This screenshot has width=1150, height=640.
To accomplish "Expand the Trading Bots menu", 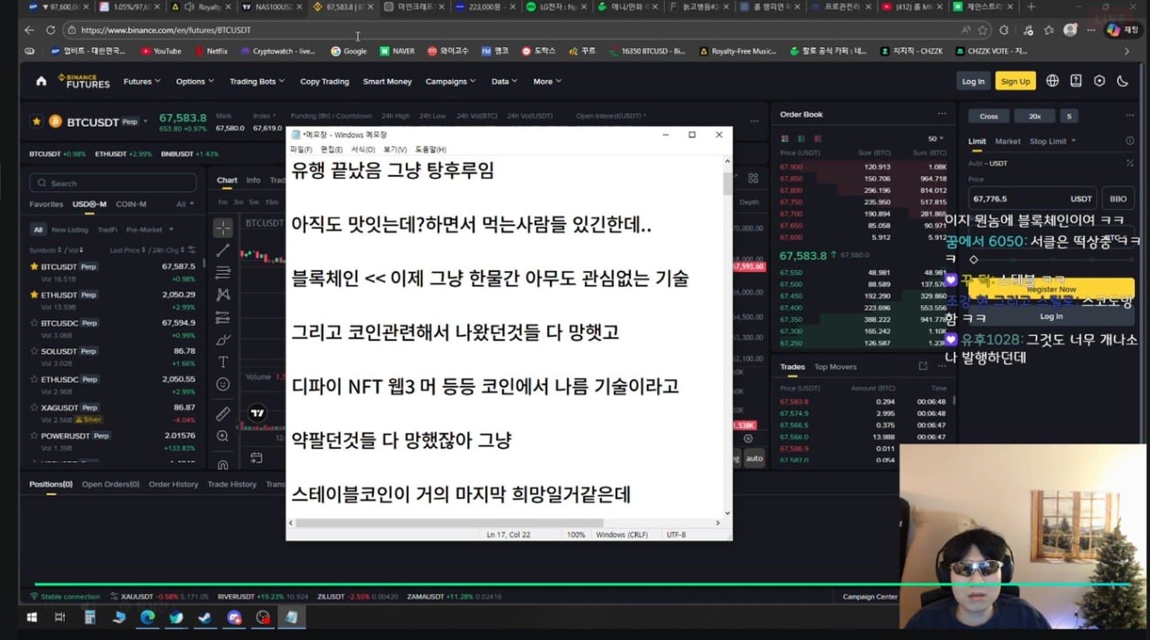I will pyautogui.click(x=256, y=81).
